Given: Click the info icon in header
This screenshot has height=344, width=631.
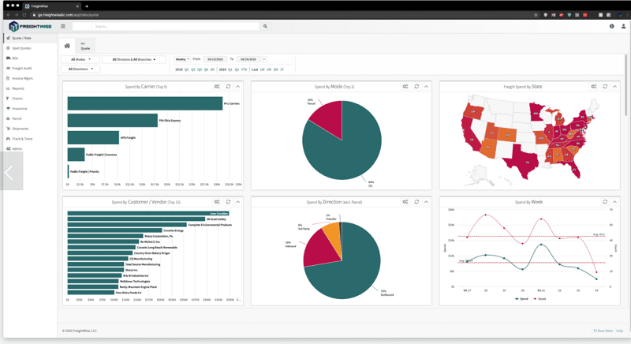Looking at the screenshot, I should point(611,26).
